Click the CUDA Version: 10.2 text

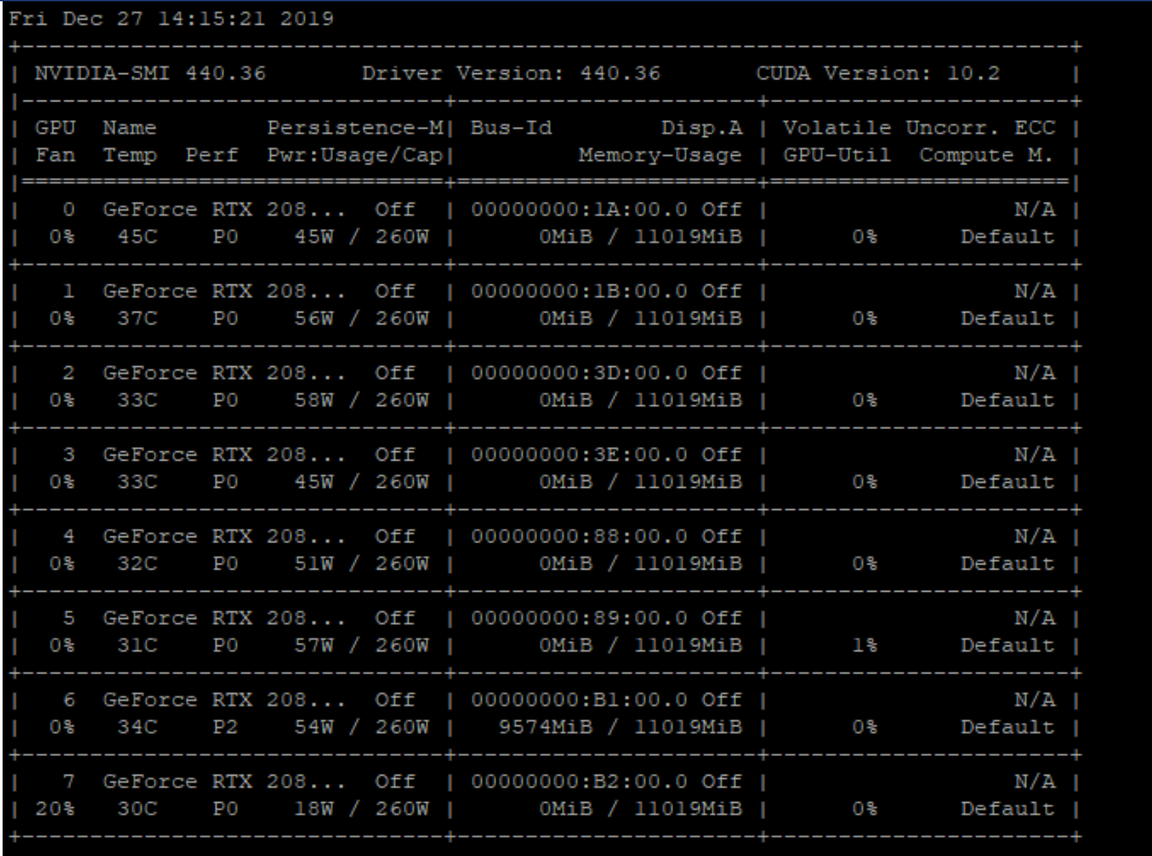[878, 73]
